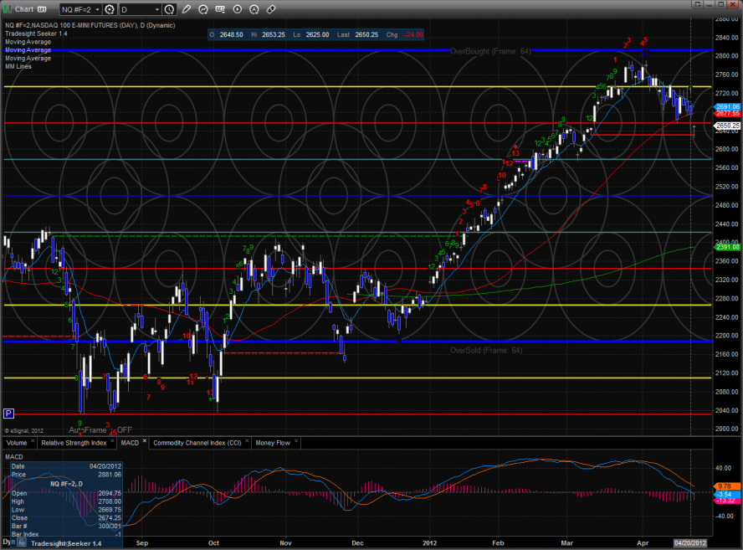Click the link icon beside Chart title
Screen dimensions: 743x550
click(x=42, y=9)
